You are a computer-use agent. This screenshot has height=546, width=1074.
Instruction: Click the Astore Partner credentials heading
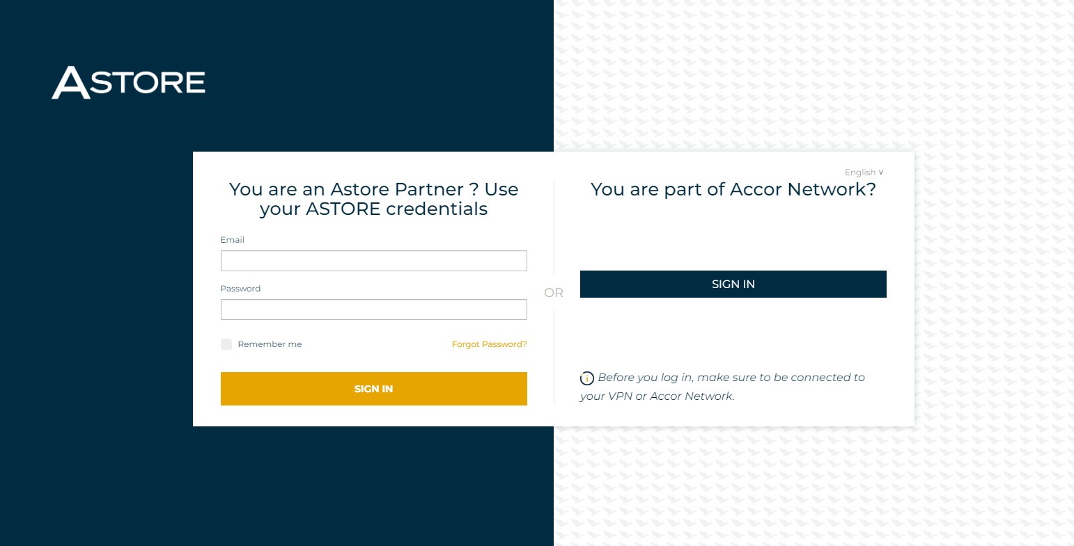[374, 199]
